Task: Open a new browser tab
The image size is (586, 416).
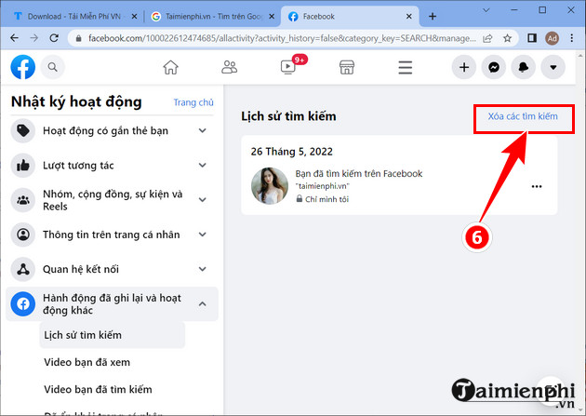Action: coord(433,17)
